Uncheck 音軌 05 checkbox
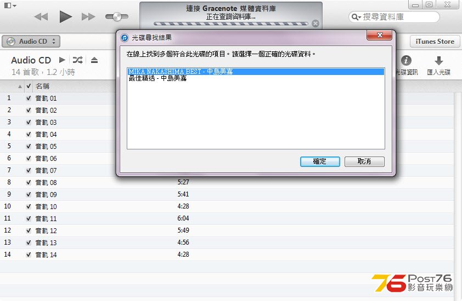This screenshot has height=301, width=462. (29, 146)
